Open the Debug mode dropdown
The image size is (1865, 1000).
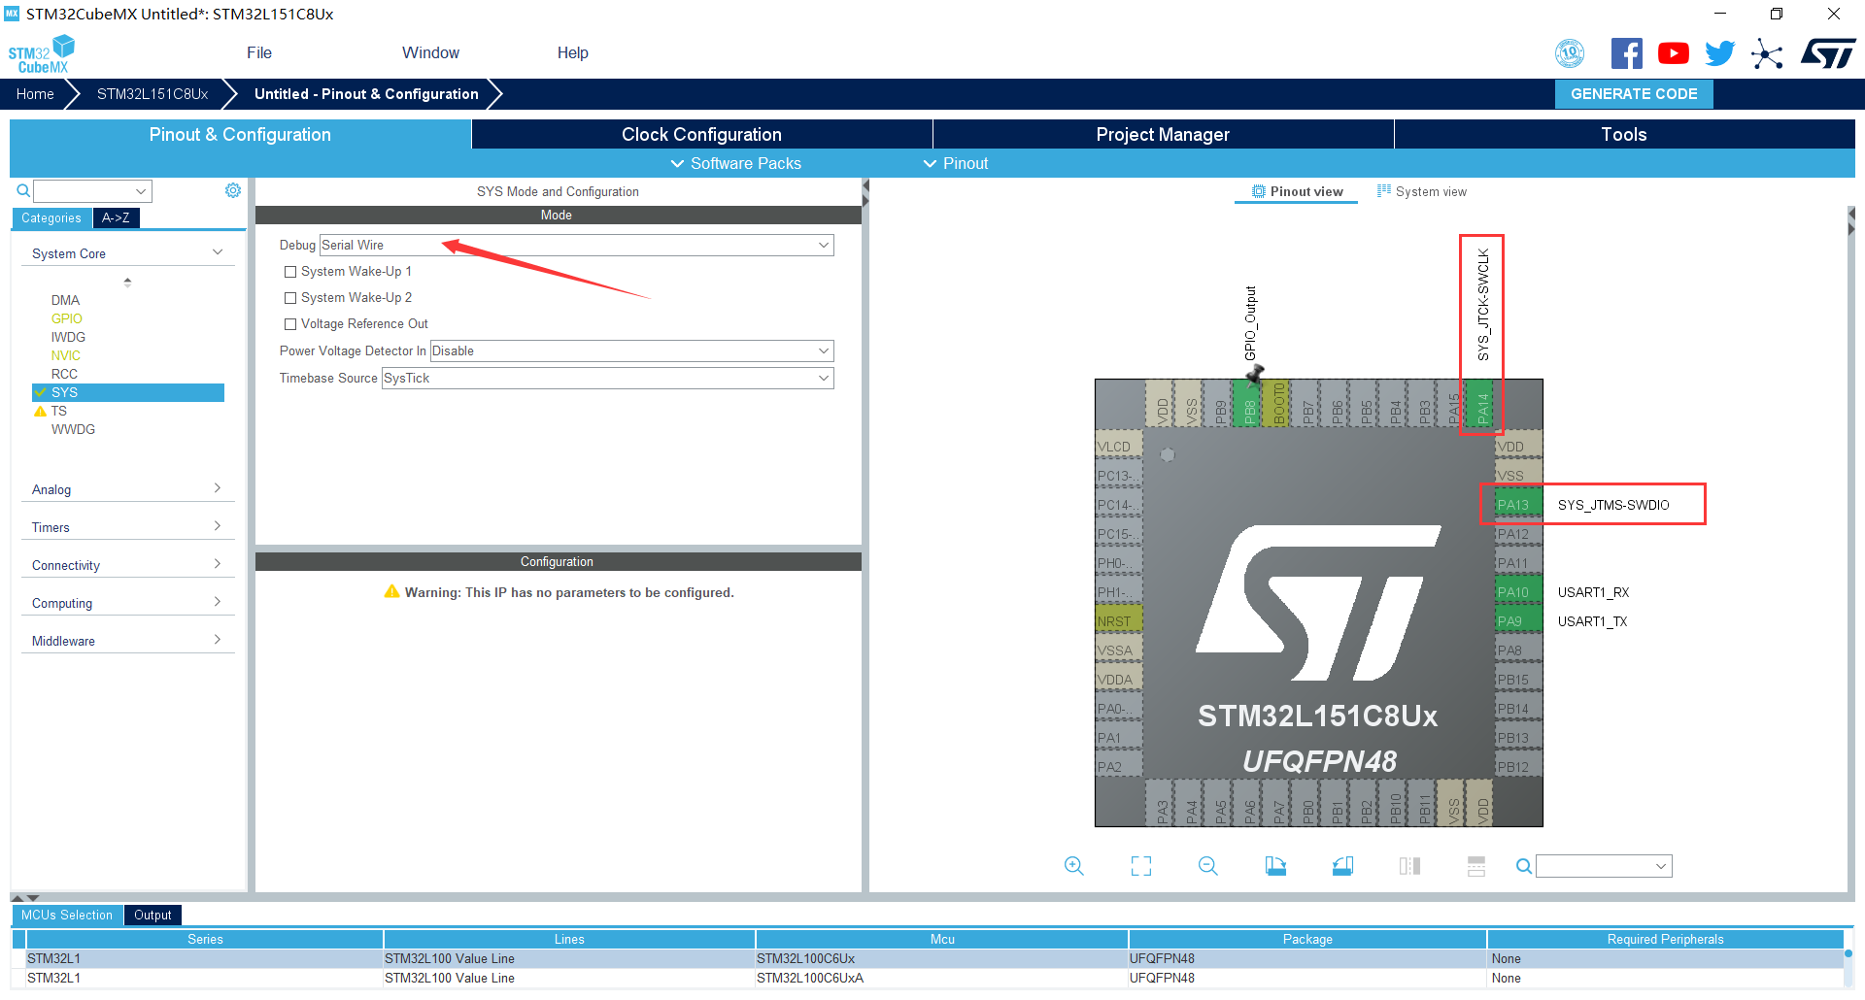[576, 246]
